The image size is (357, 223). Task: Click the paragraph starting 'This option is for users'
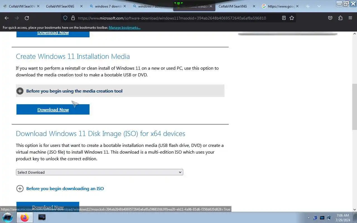pos(120,152)
